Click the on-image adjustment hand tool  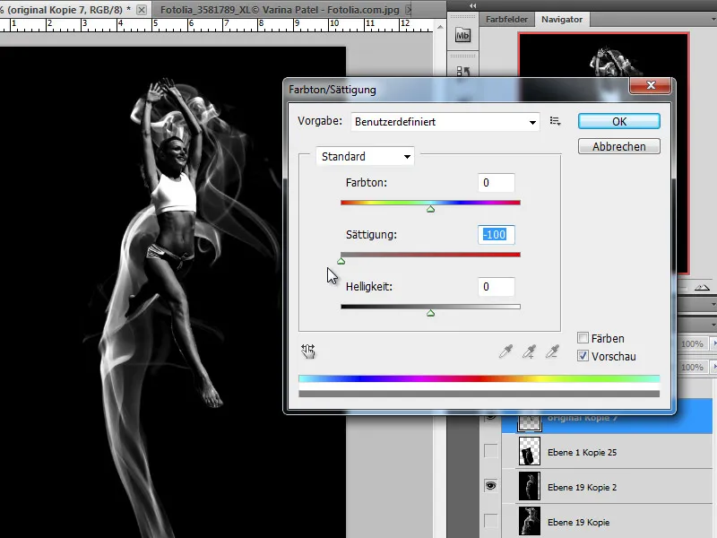pyautogui.click(x=308, y=351)
